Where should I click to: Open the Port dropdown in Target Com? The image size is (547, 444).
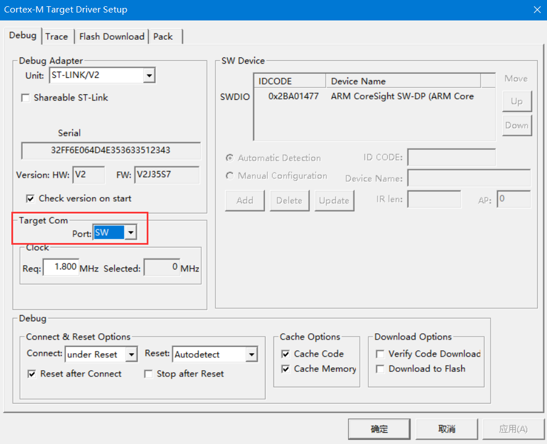pyautogui.click(x=130, y=232)
